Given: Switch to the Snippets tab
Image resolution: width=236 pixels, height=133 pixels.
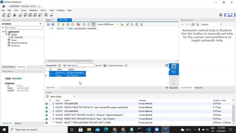Looking at the screenshot, I should [198, 88].
